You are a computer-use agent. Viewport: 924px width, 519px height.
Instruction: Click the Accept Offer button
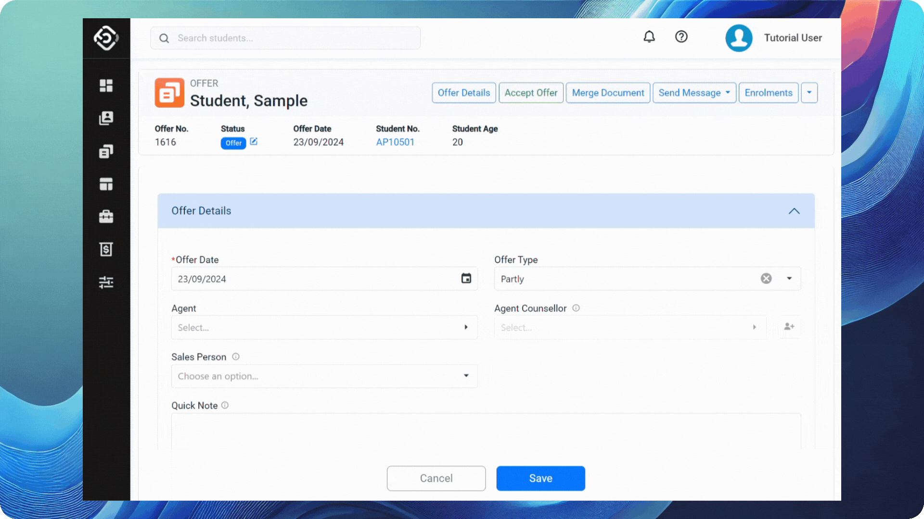point(530,93)
